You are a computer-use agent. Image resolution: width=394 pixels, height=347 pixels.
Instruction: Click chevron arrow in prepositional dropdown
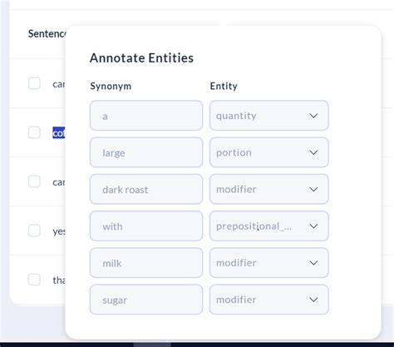coord(313,226)
